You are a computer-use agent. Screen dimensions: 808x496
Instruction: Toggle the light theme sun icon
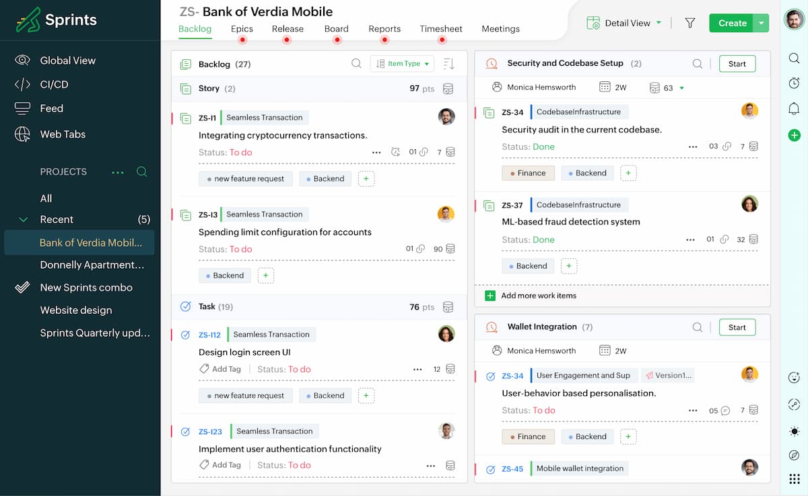794,431
